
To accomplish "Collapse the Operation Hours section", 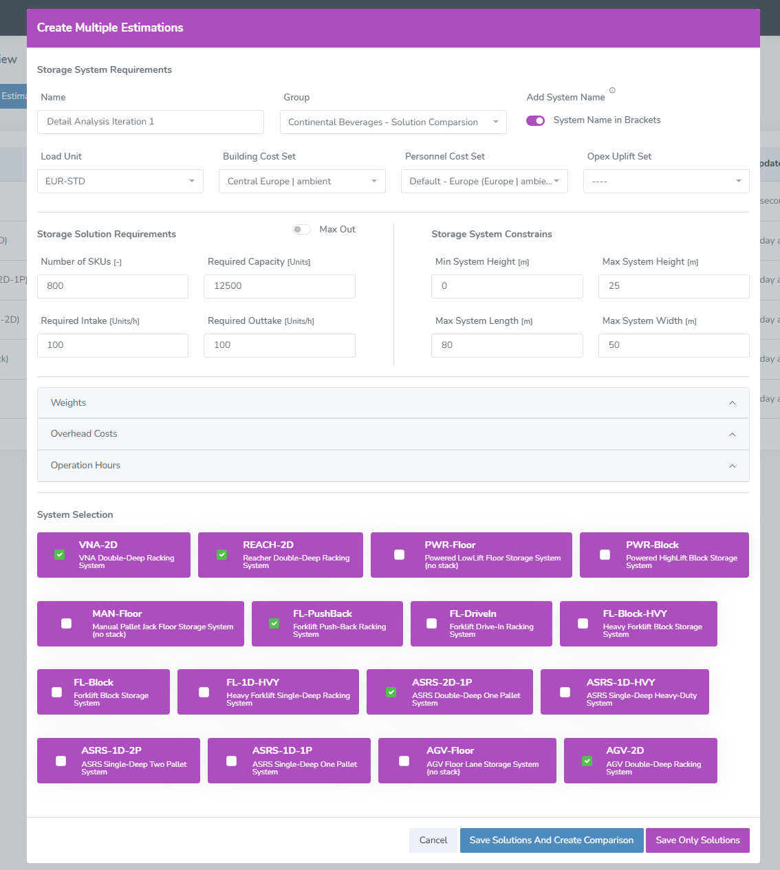I will 732,466.
